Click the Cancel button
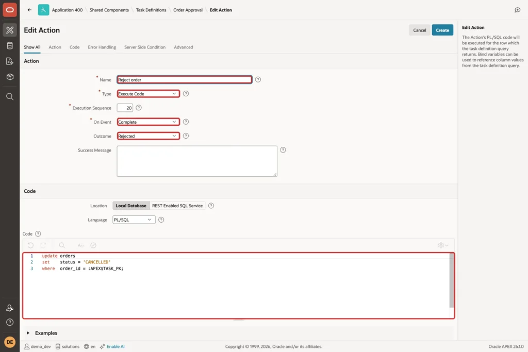This screenshot has width=528, height=352. pos(419,30)
